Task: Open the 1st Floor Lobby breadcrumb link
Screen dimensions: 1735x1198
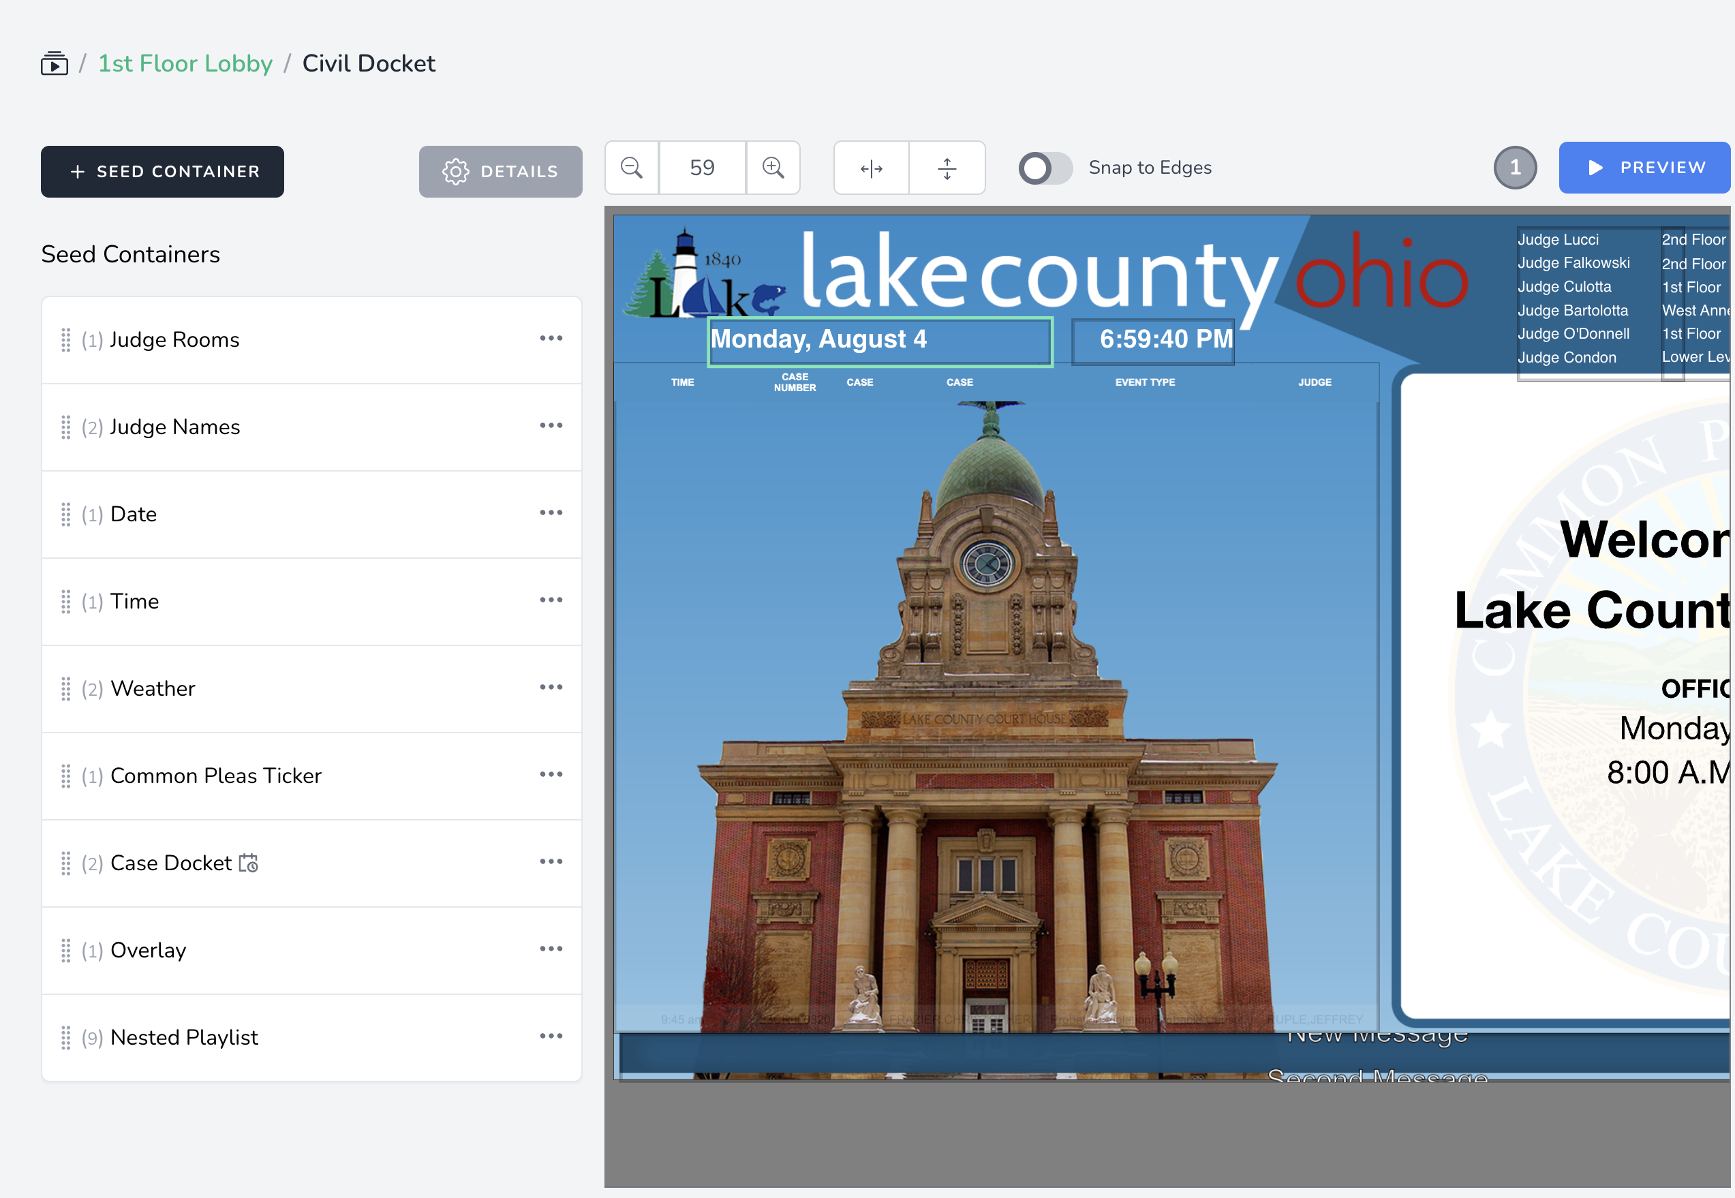Action: pos(185,64)
